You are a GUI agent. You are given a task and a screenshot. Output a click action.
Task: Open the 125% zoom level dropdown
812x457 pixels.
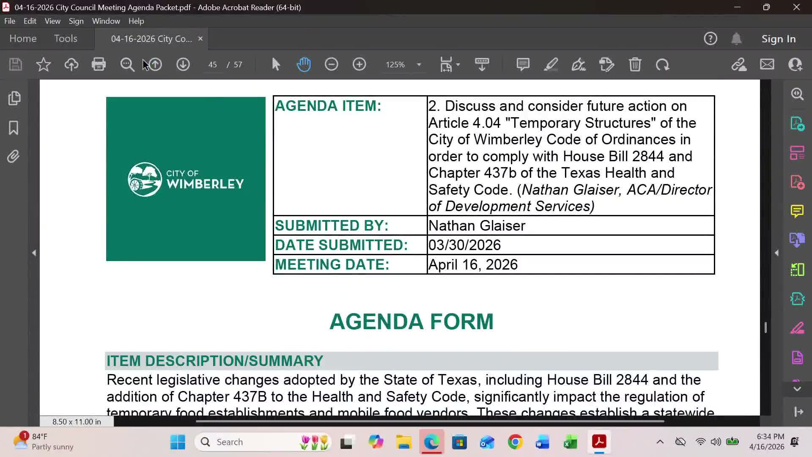tap(419, 65)
